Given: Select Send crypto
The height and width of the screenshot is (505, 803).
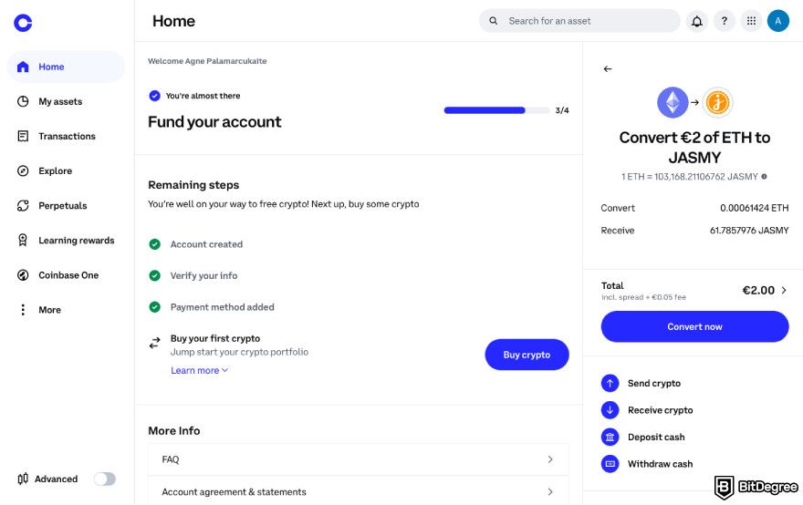Looking at the screenshot, I should click(x=654, y=383).
